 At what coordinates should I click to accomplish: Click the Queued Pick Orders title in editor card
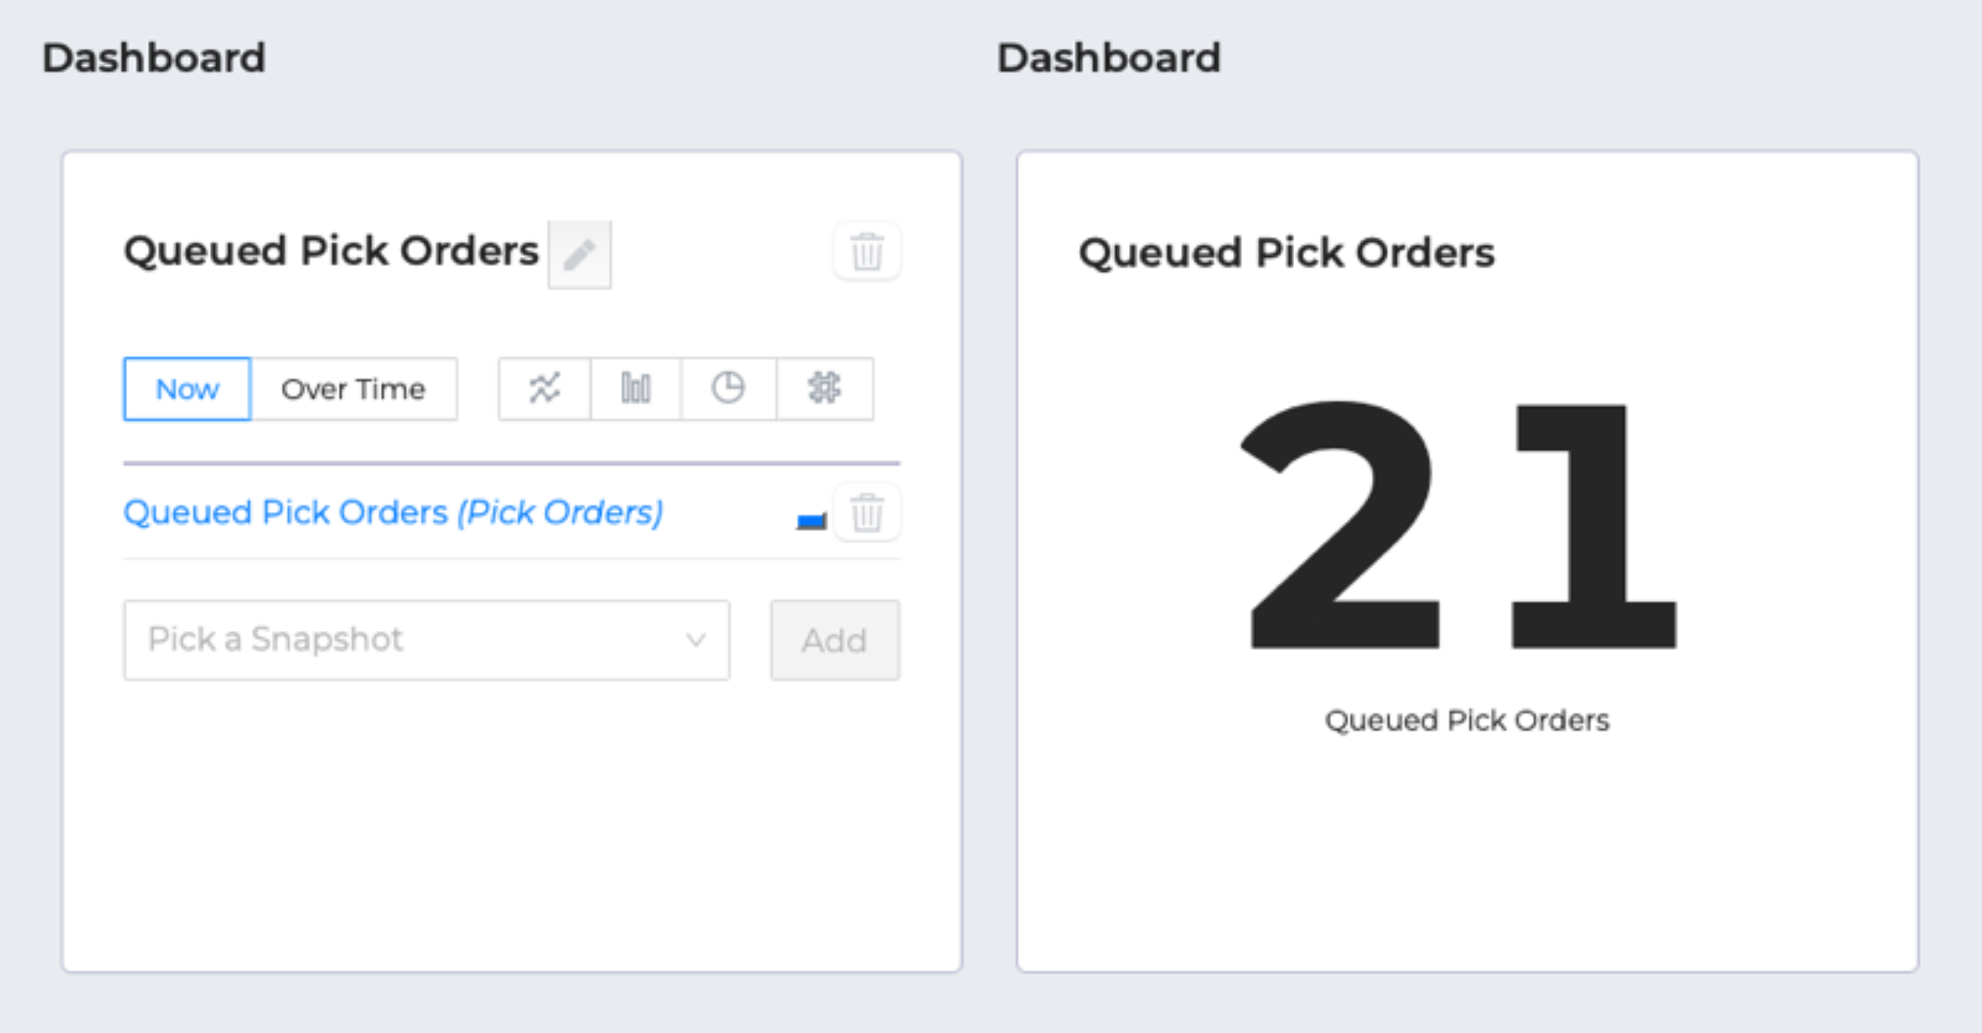pos(331,251)
